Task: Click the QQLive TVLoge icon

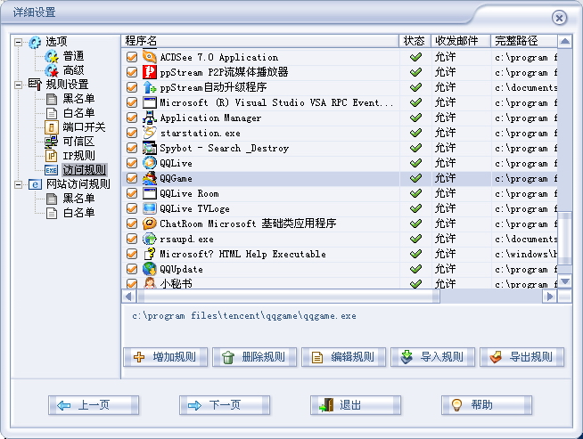Action: [150, 208]
